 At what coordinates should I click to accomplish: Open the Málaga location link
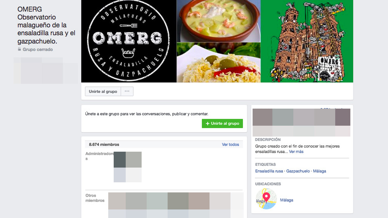click(287, 200)
